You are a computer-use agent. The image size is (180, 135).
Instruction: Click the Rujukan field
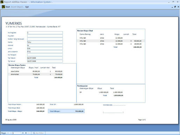(x=45, y=36)
